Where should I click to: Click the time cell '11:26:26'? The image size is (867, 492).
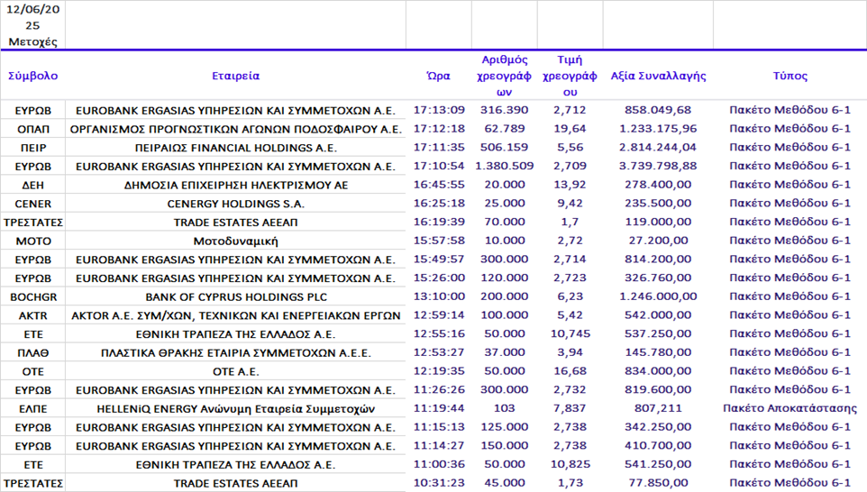[439, 390]
